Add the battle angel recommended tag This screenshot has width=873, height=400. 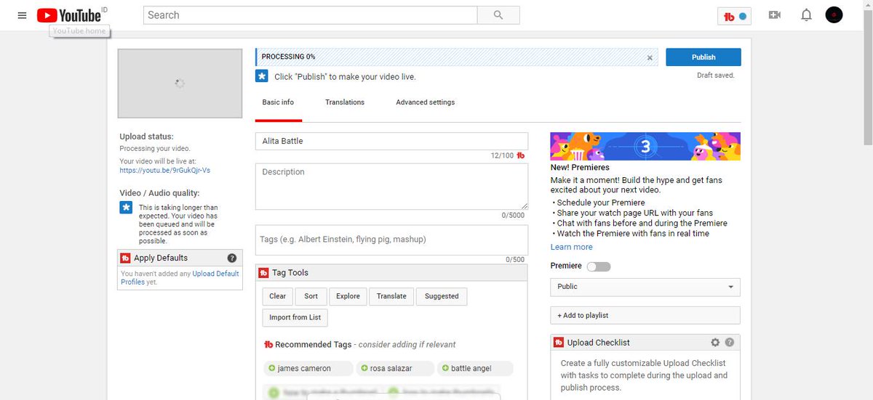[475, 369]
